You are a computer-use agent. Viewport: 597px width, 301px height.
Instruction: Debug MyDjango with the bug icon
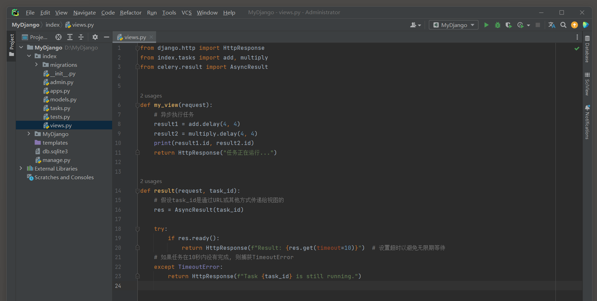tap(498, 25)
